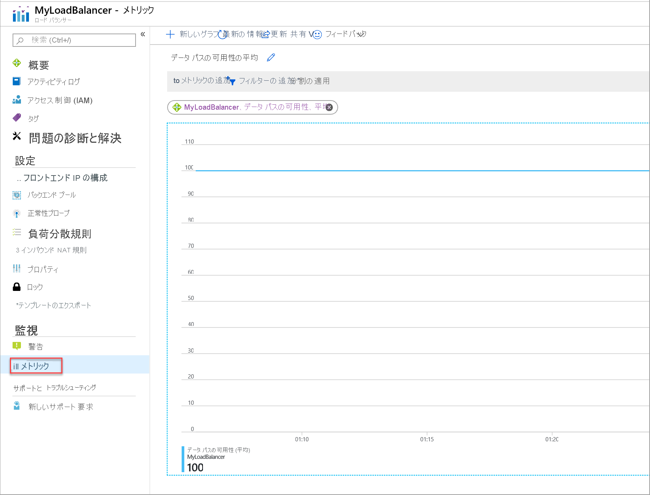Screen dimensions: 650x495
Task: Open ロック menu item
Action: [x=35, y=287]
